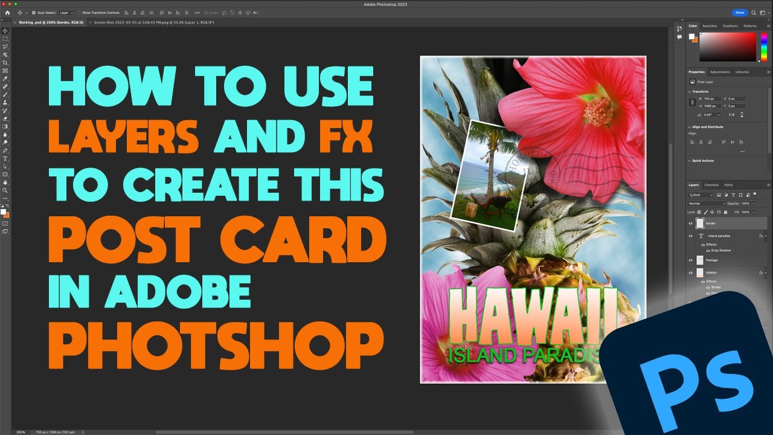Select the Eyedropper tool

(6, 79)
